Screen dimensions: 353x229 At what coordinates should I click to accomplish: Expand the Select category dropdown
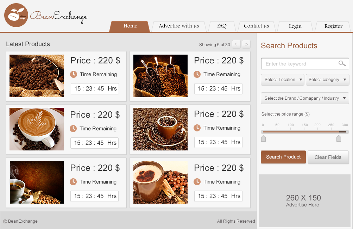tap(327, 80)
